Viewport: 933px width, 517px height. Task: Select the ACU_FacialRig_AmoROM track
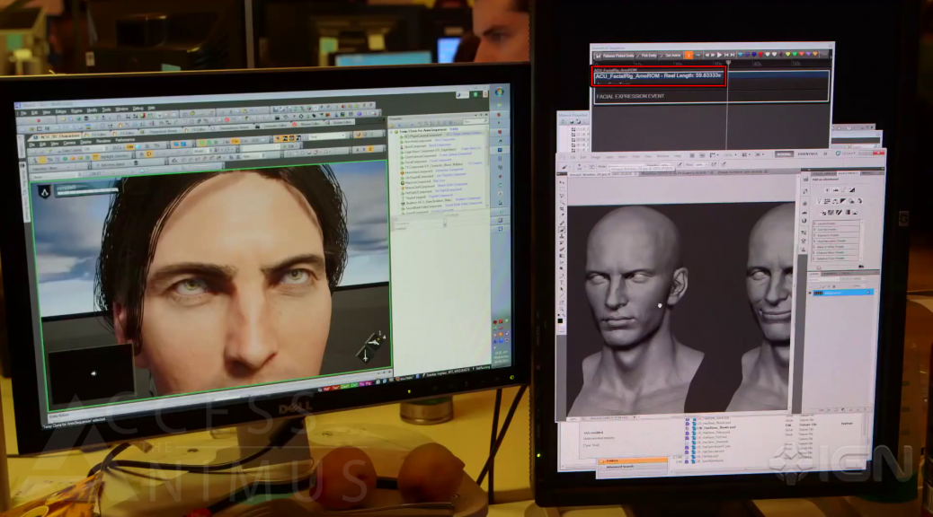pos(658,76)
